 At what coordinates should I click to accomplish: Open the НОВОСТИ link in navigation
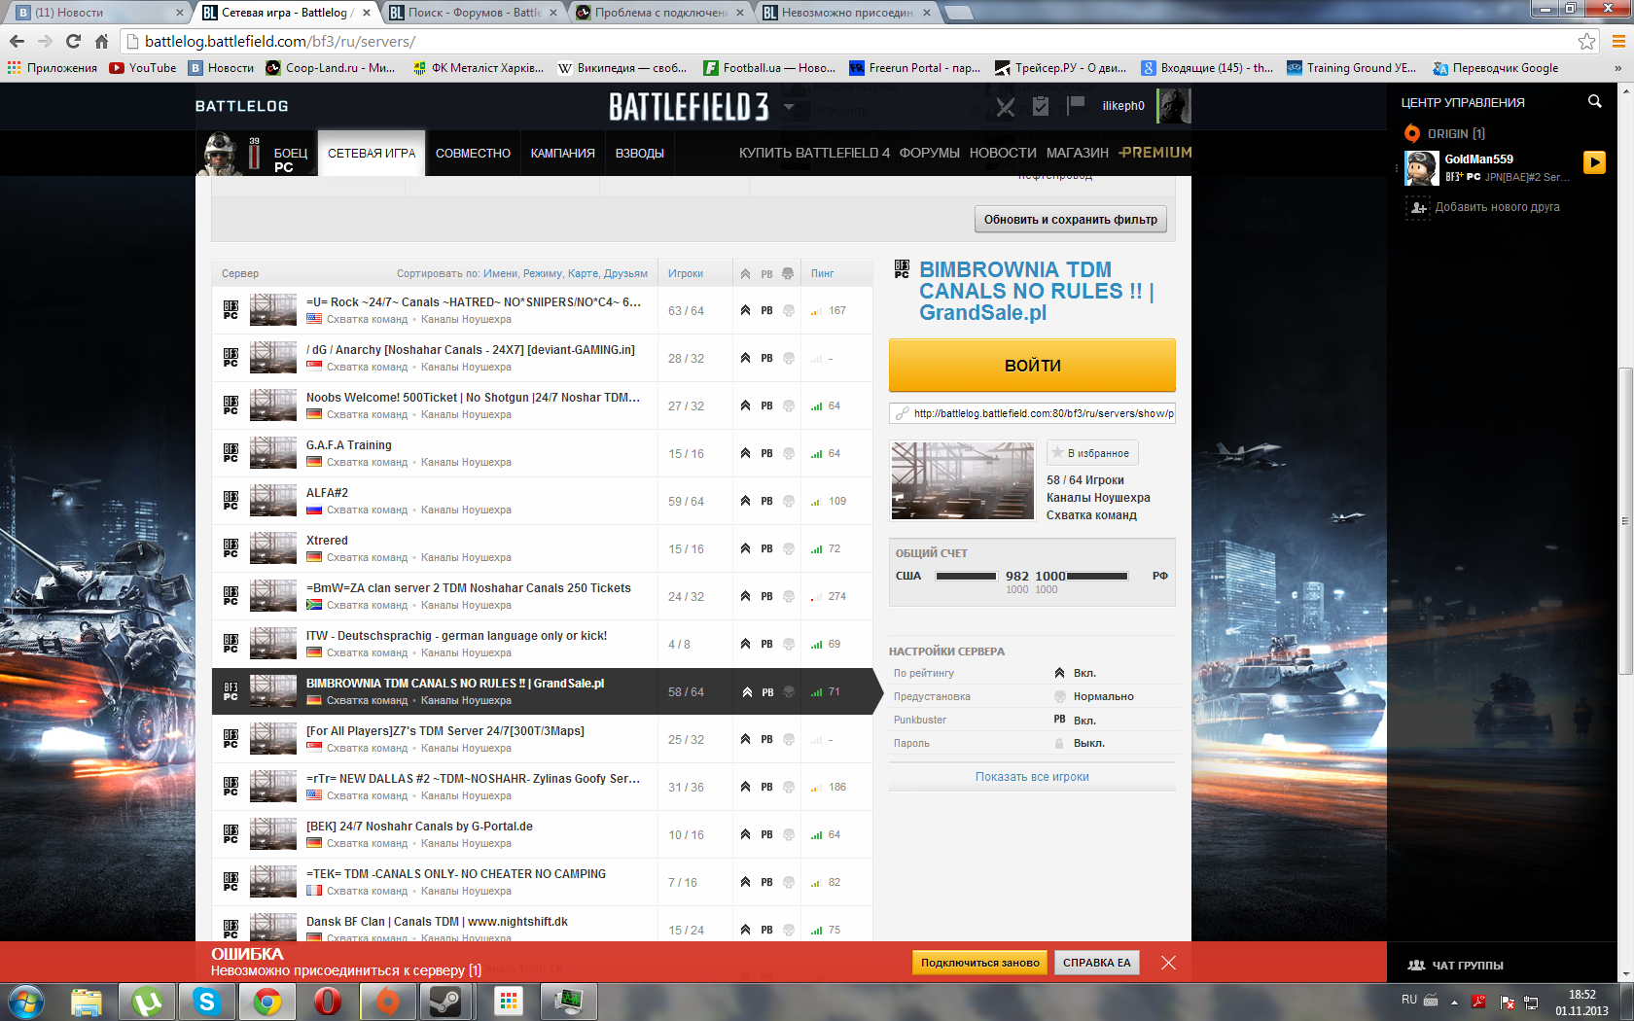tap(1003, 153)
